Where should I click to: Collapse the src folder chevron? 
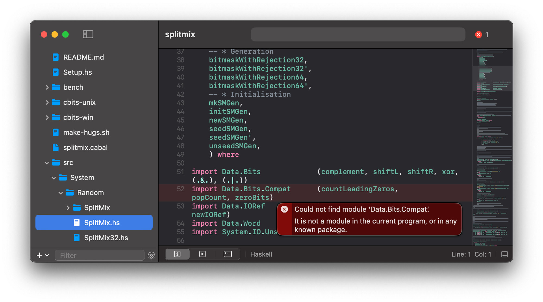[x=47, y=163]
